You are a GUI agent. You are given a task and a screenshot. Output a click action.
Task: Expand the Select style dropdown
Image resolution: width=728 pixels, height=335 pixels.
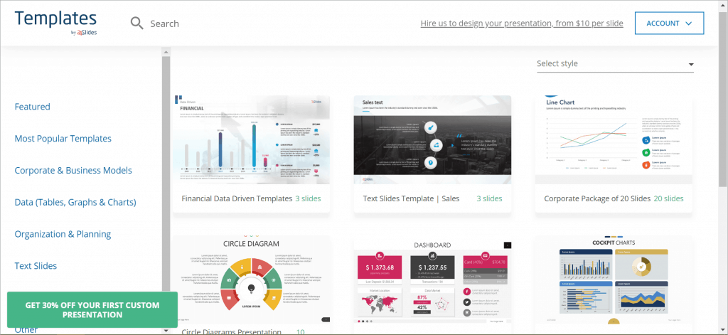[615, 63]
